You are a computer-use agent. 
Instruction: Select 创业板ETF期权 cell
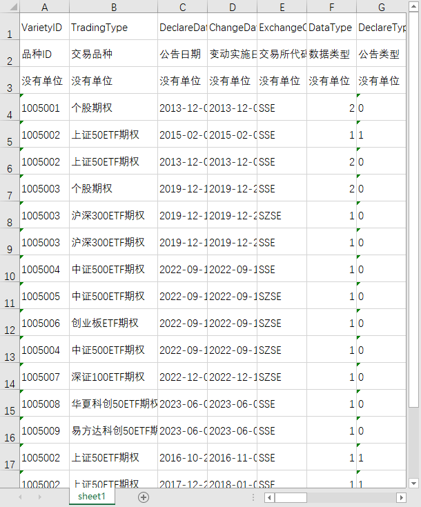click(114, 323)
